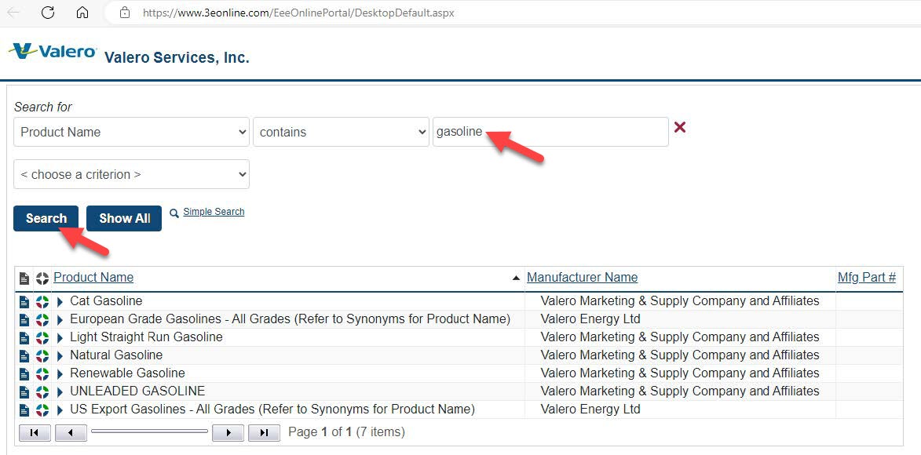Go to browser home page icon
Screen dimensions: 921x455
pos(82,13)
